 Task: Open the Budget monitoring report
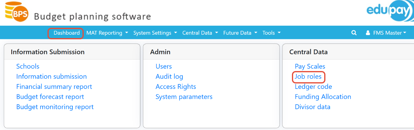coord(55,107)
